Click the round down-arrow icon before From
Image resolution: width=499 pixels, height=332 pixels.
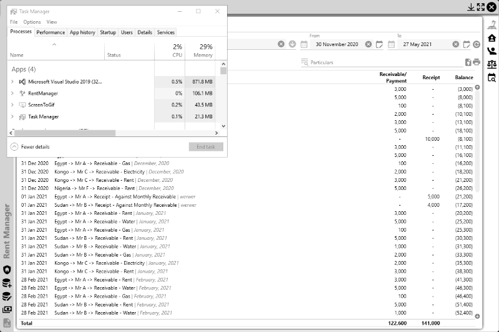coord(293,44)
